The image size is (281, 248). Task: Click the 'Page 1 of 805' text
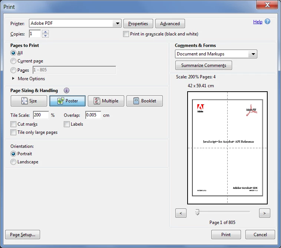point(222,222)
